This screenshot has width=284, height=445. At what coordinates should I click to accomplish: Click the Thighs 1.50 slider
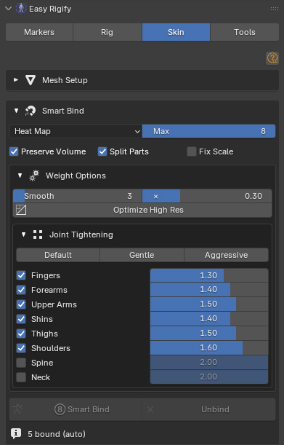click(209, 333)
